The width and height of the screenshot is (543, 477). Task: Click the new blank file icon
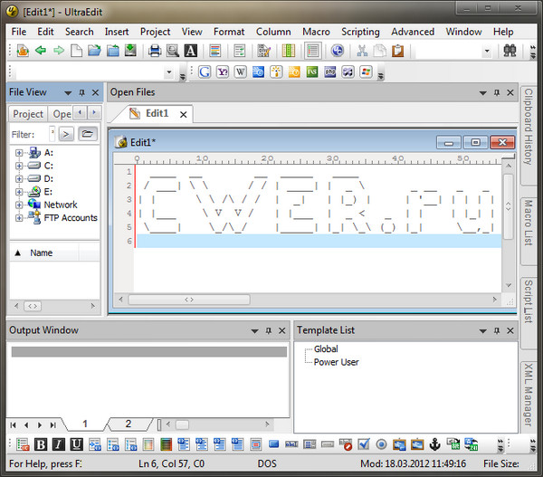point(76,51)
